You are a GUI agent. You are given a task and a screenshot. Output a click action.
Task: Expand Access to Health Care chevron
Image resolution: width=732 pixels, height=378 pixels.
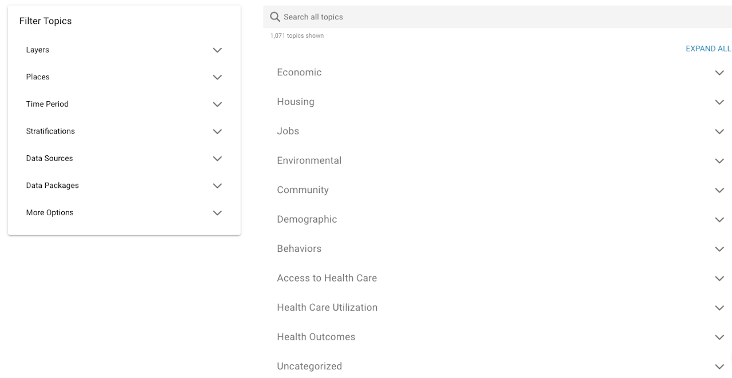tap(719, 279)
